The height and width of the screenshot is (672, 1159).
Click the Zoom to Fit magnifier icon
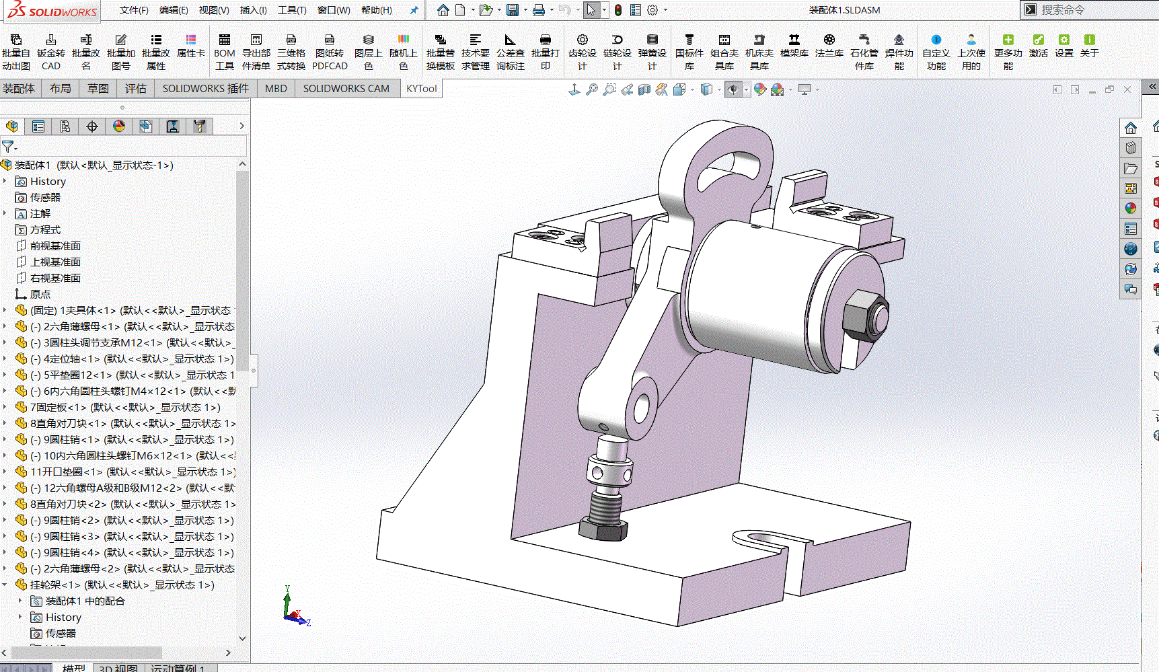click(x=592, y=89)
